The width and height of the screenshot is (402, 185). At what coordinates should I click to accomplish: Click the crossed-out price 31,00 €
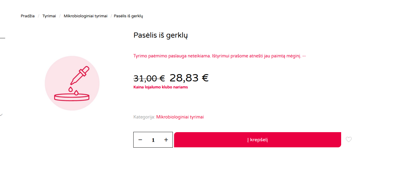(x=149, y=79)
